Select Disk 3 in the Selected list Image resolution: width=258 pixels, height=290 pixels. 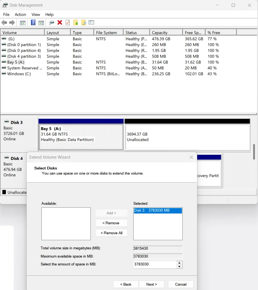point(158,210)
